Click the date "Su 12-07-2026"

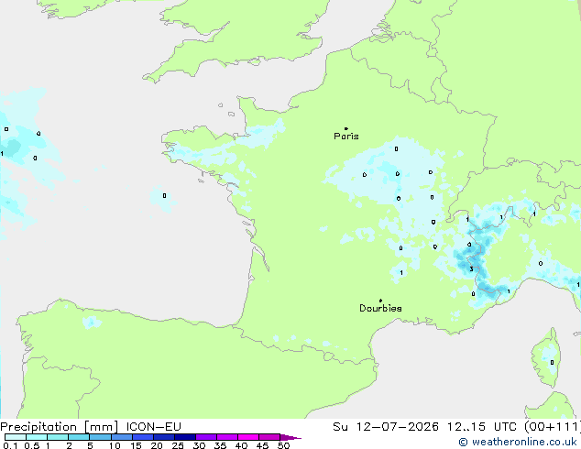point(386,427)
